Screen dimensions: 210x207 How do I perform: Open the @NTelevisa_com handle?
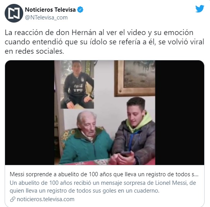pyautogui.click(x=46, y=18)
